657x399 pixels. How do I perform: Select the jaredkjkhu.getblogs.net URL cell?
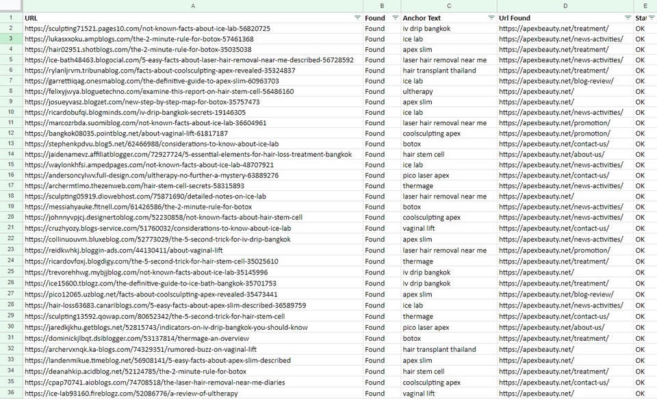(x=193, y=327)
